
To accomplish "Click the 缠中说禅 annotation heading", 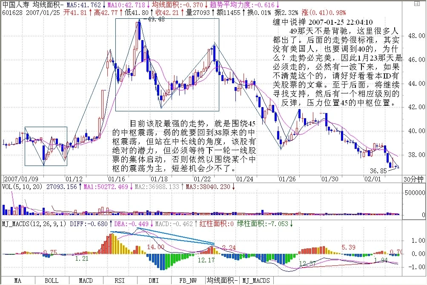I will [288, 22].
